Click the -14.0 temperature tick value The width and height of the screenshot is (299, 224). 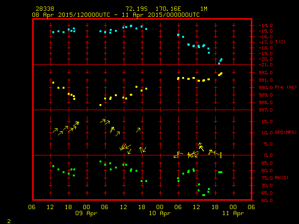point(265,26)
